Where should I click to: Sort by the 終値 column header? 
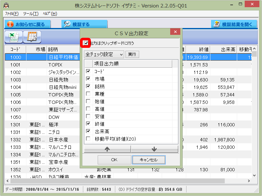[198, 49]
